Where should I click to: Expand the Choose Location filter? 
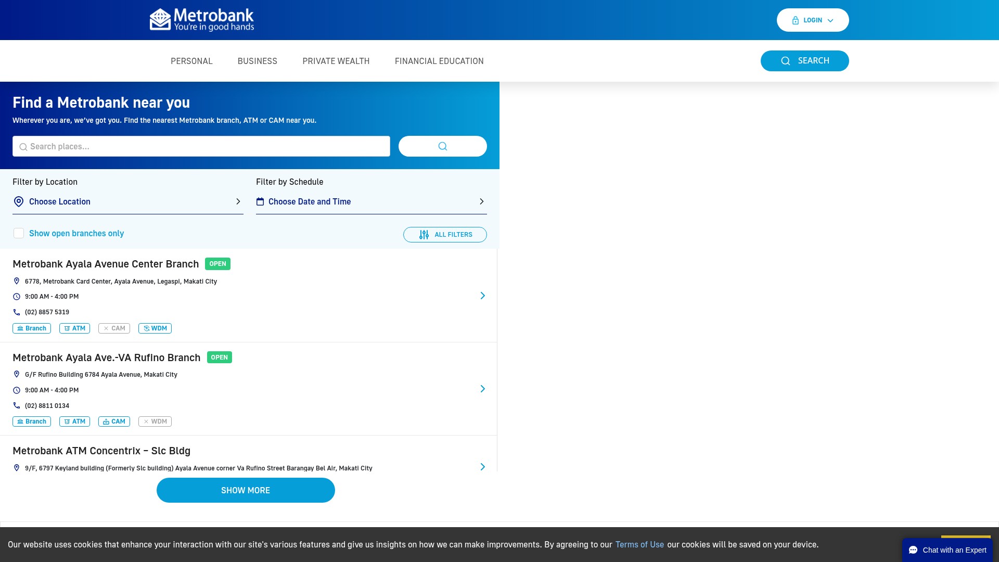(128, 202)
